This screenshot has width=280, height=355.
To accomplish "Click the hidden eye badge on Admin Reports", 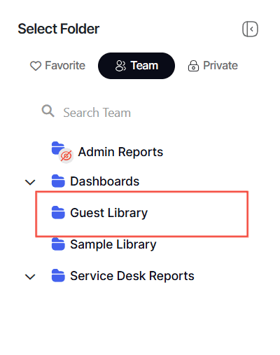I will pyautogui.click(x=66, y=155).
